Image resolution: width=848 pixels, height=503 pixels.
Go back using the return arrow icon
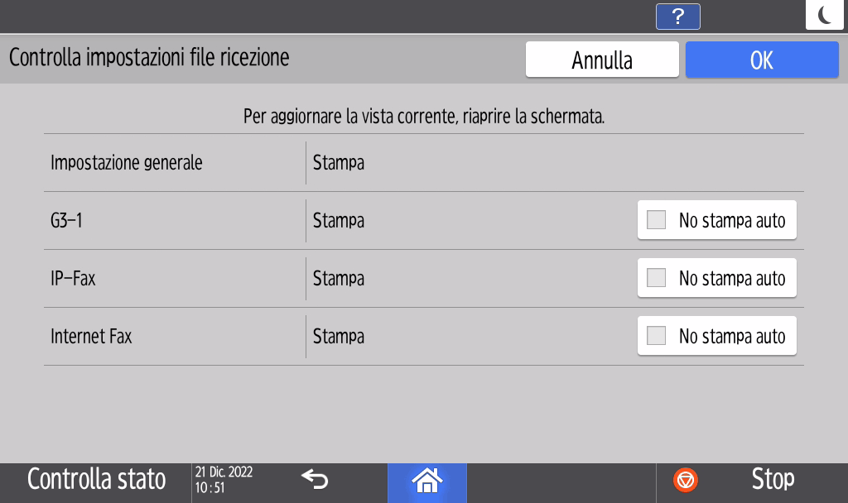click(x=314, y=480)
